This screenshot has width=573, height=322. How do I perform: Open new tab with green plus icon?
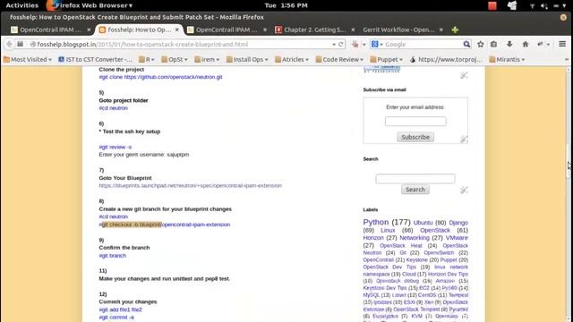pyautogui.click(x=455, y=30)
